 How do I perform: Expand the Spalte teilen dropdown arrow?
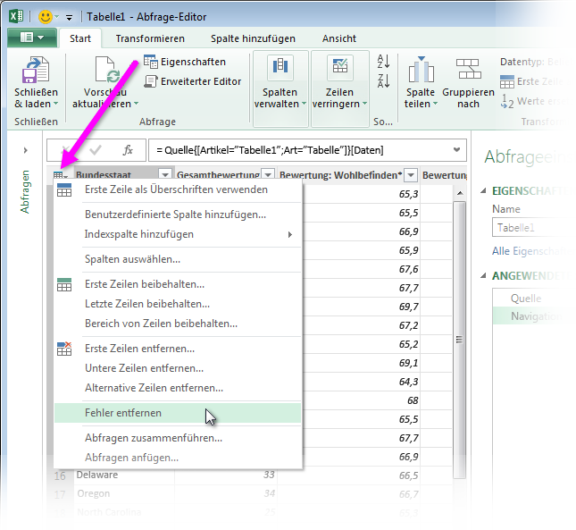coord(435,104)
